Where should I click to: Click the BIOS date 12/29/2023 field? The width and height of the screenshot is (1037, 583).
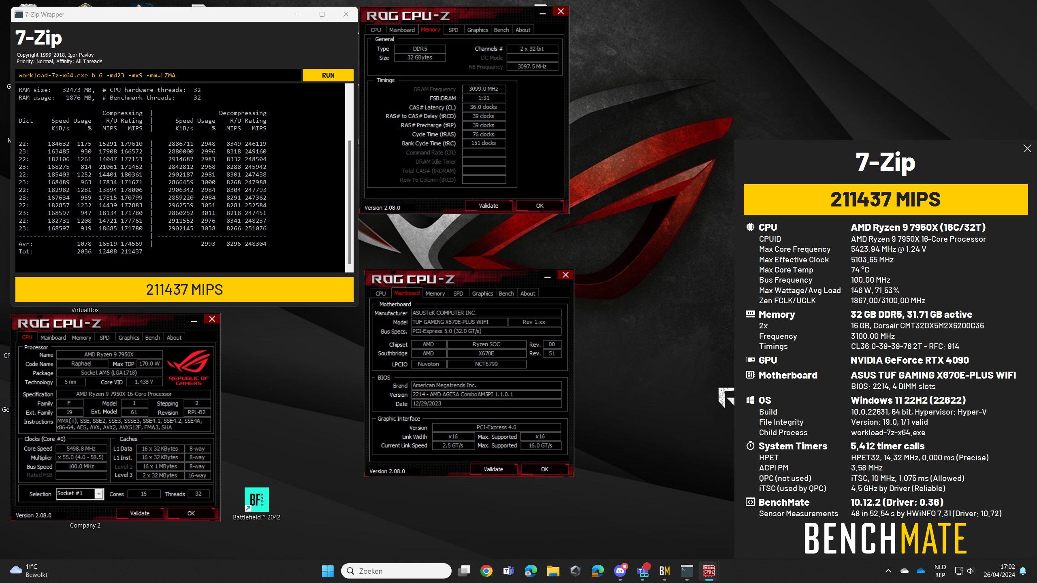486,404
